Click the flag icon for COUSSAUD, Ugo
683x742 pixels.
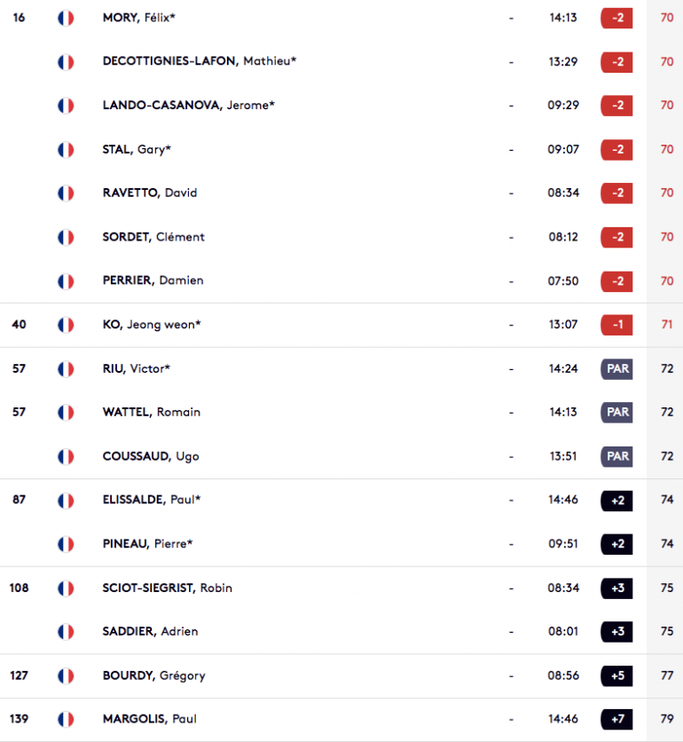point(66,457)
